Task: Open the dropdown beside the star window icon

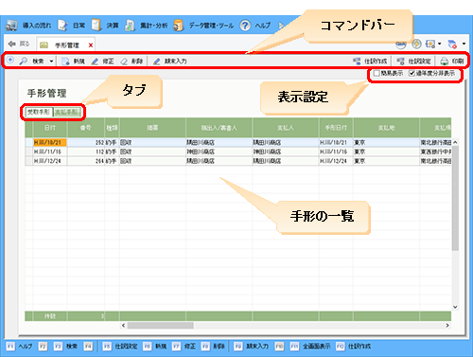Action: pyautogui.click(x=439, y=44)
